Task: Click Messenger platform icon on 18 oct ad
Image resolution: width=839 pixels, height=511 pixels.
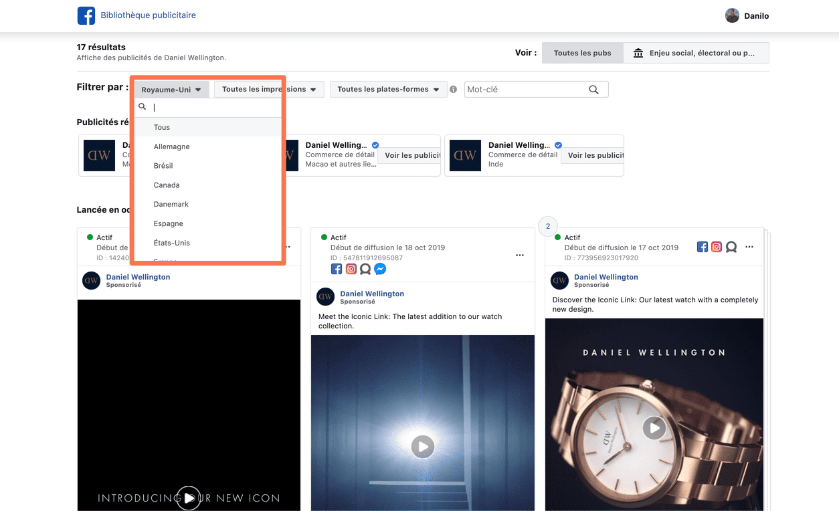Action: (x=380, y=269)
